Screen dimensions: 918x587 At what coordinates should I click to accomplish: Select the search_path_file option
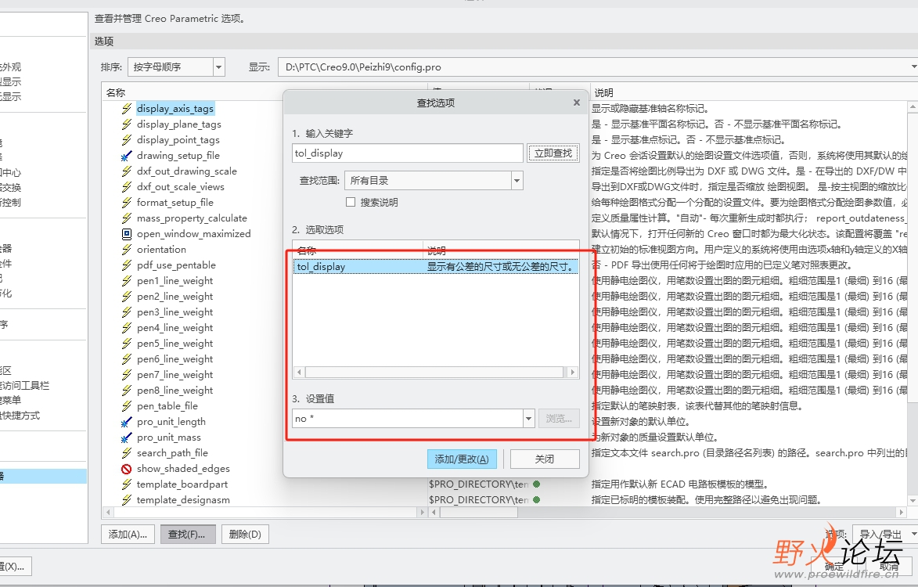tap(172, 453)
